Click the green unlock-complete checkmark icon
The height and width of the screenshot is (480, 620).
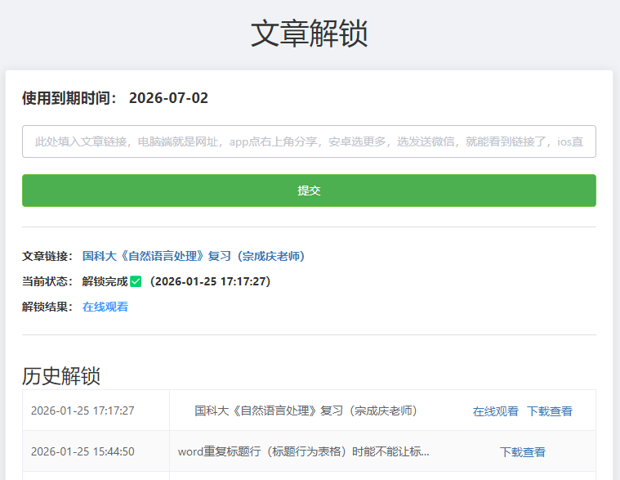pyautogui.click(x=136, y=281)
